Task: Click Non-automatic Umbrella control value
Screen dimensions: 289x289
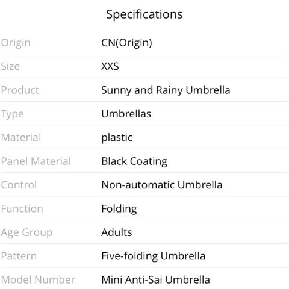Action: click(162, 185)
